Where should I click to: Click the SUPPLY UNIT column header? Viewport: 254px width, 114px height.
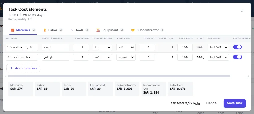coord(124,38)
